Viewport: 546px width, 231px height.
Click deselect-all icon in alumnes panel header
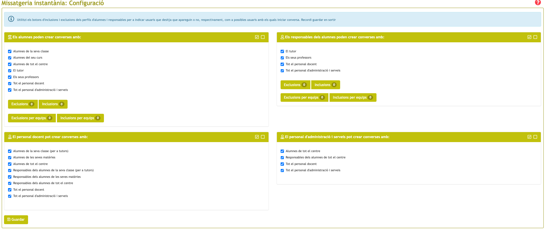tap(263, 37)
